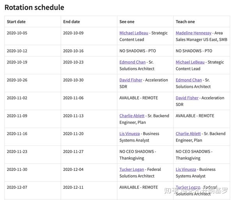This screenshot has height=200, width=234.
Task: Open Lis Vinueza link in 2020-11-16 row
Action: [x=130, y=134]
